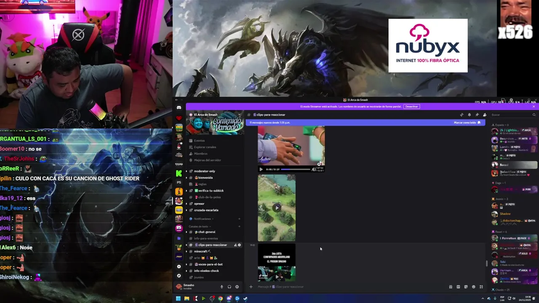
Task: Open the pink RS server icon
Action: (x=179, y=228)
